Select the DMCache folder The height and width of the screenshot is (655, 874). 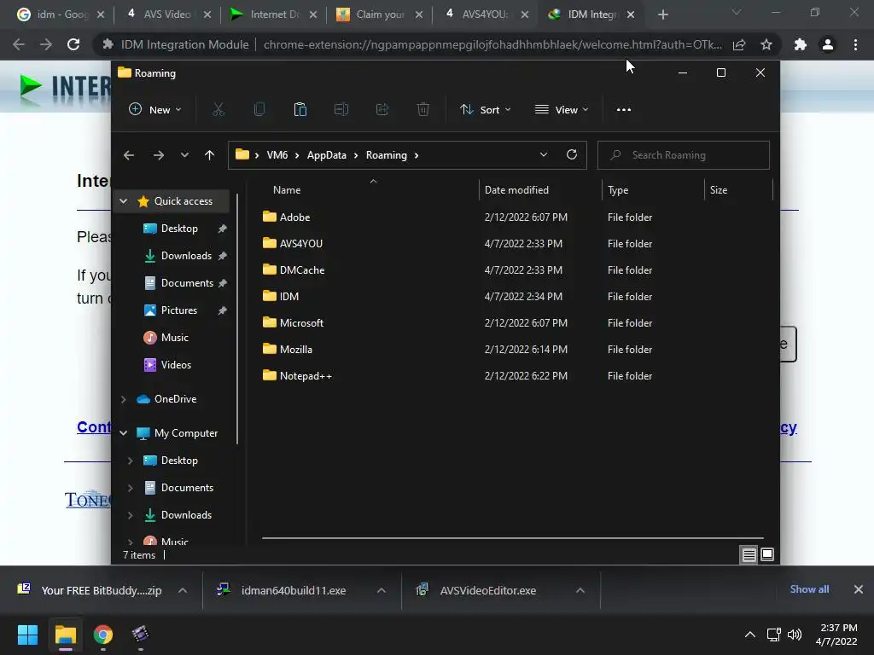(x=302, y=270)
